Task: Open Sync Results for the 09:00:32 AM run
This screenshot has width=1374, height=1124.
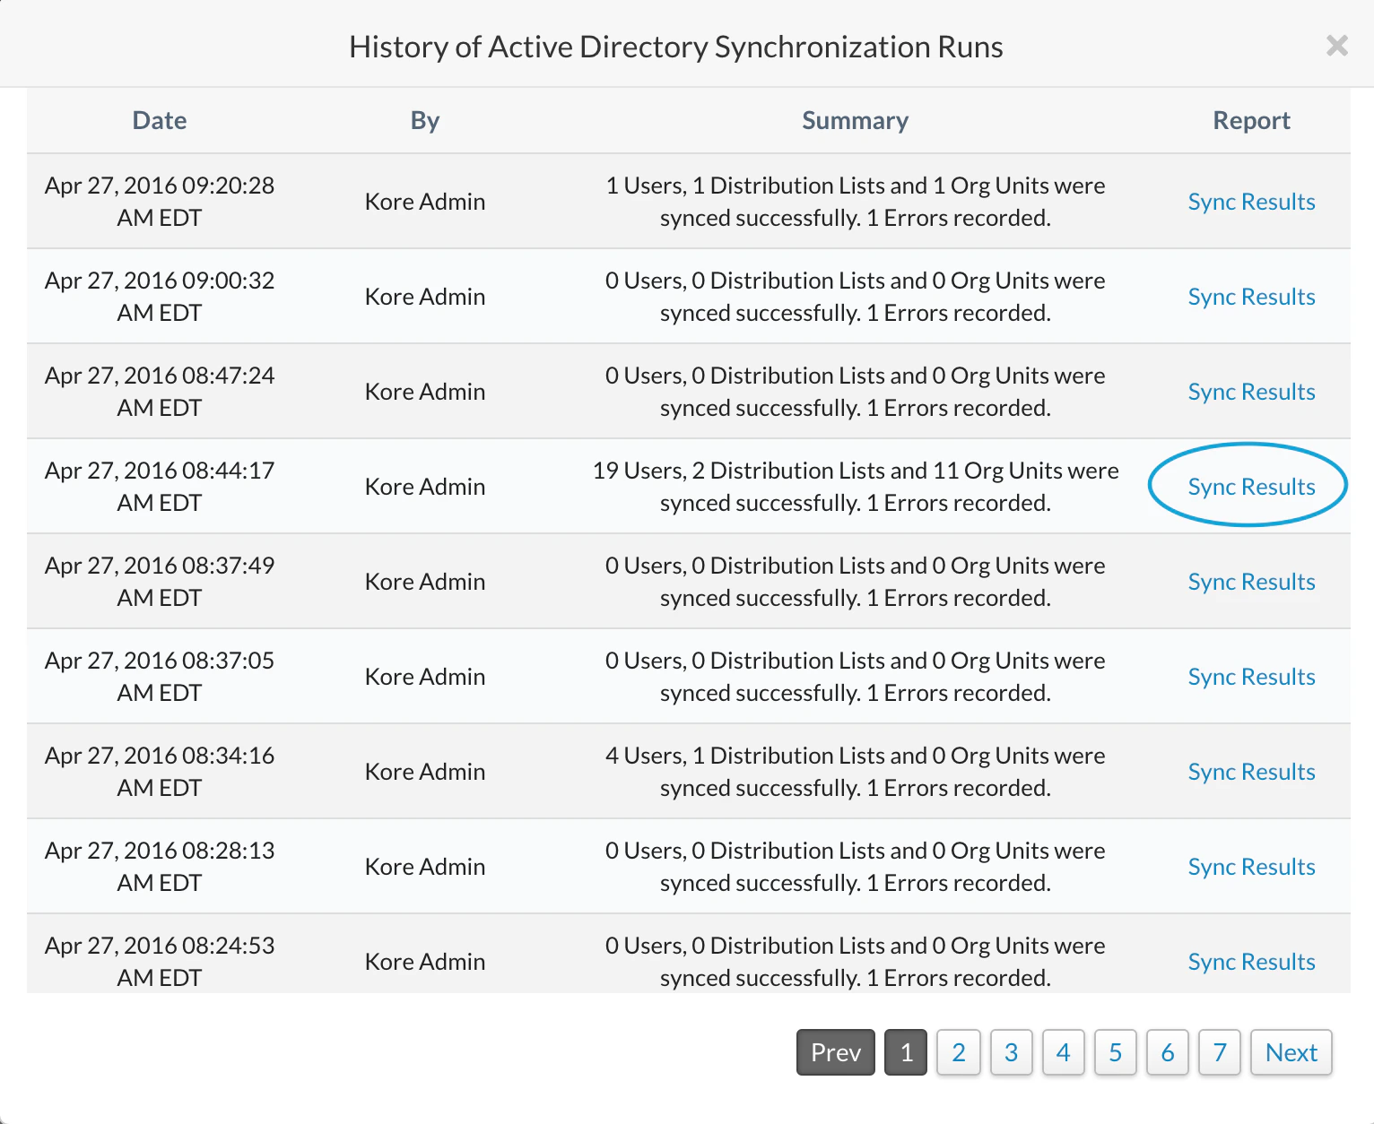Action: tap(1251, 296)
